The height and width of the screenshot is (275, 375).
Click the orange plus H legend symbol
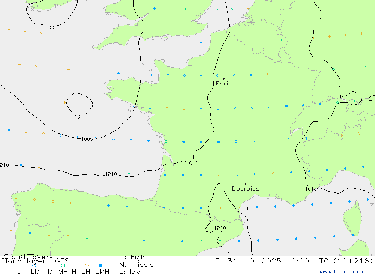tap(74, 266)
